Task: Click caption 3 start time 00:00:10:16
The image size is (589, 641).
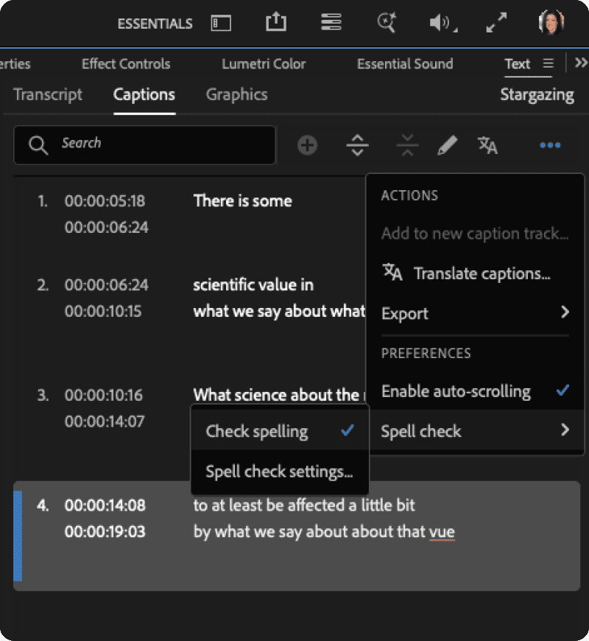Action: [104, 396]
